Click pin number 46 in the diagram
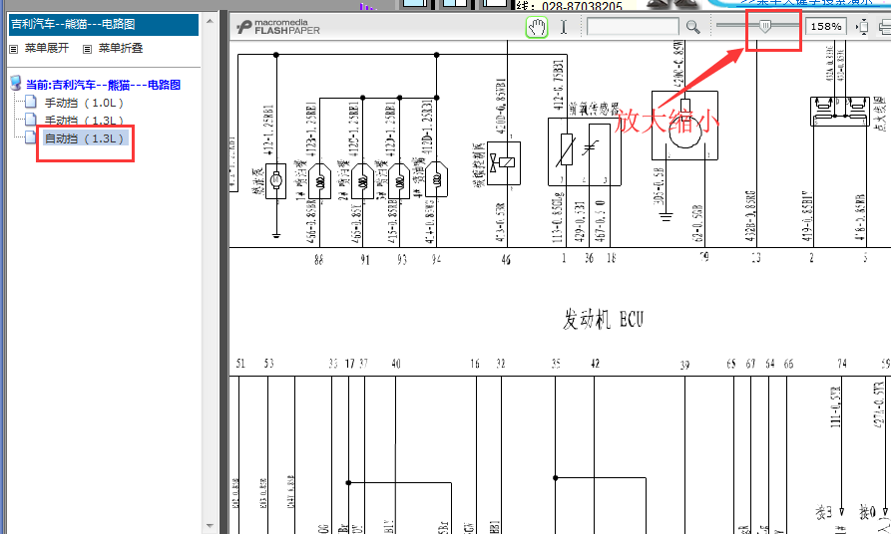This screenshot has height=534, width=891. (506, 259)
